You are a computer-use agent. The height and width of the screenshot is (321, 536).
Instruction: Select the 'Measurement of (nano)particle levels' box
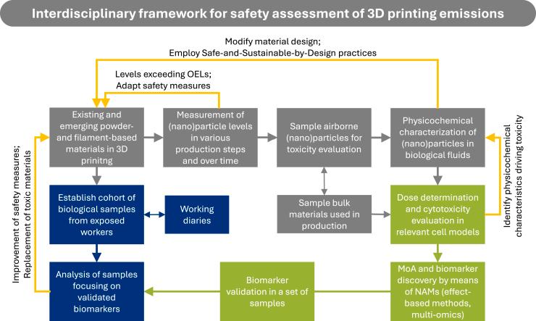(x=210, y=138)
